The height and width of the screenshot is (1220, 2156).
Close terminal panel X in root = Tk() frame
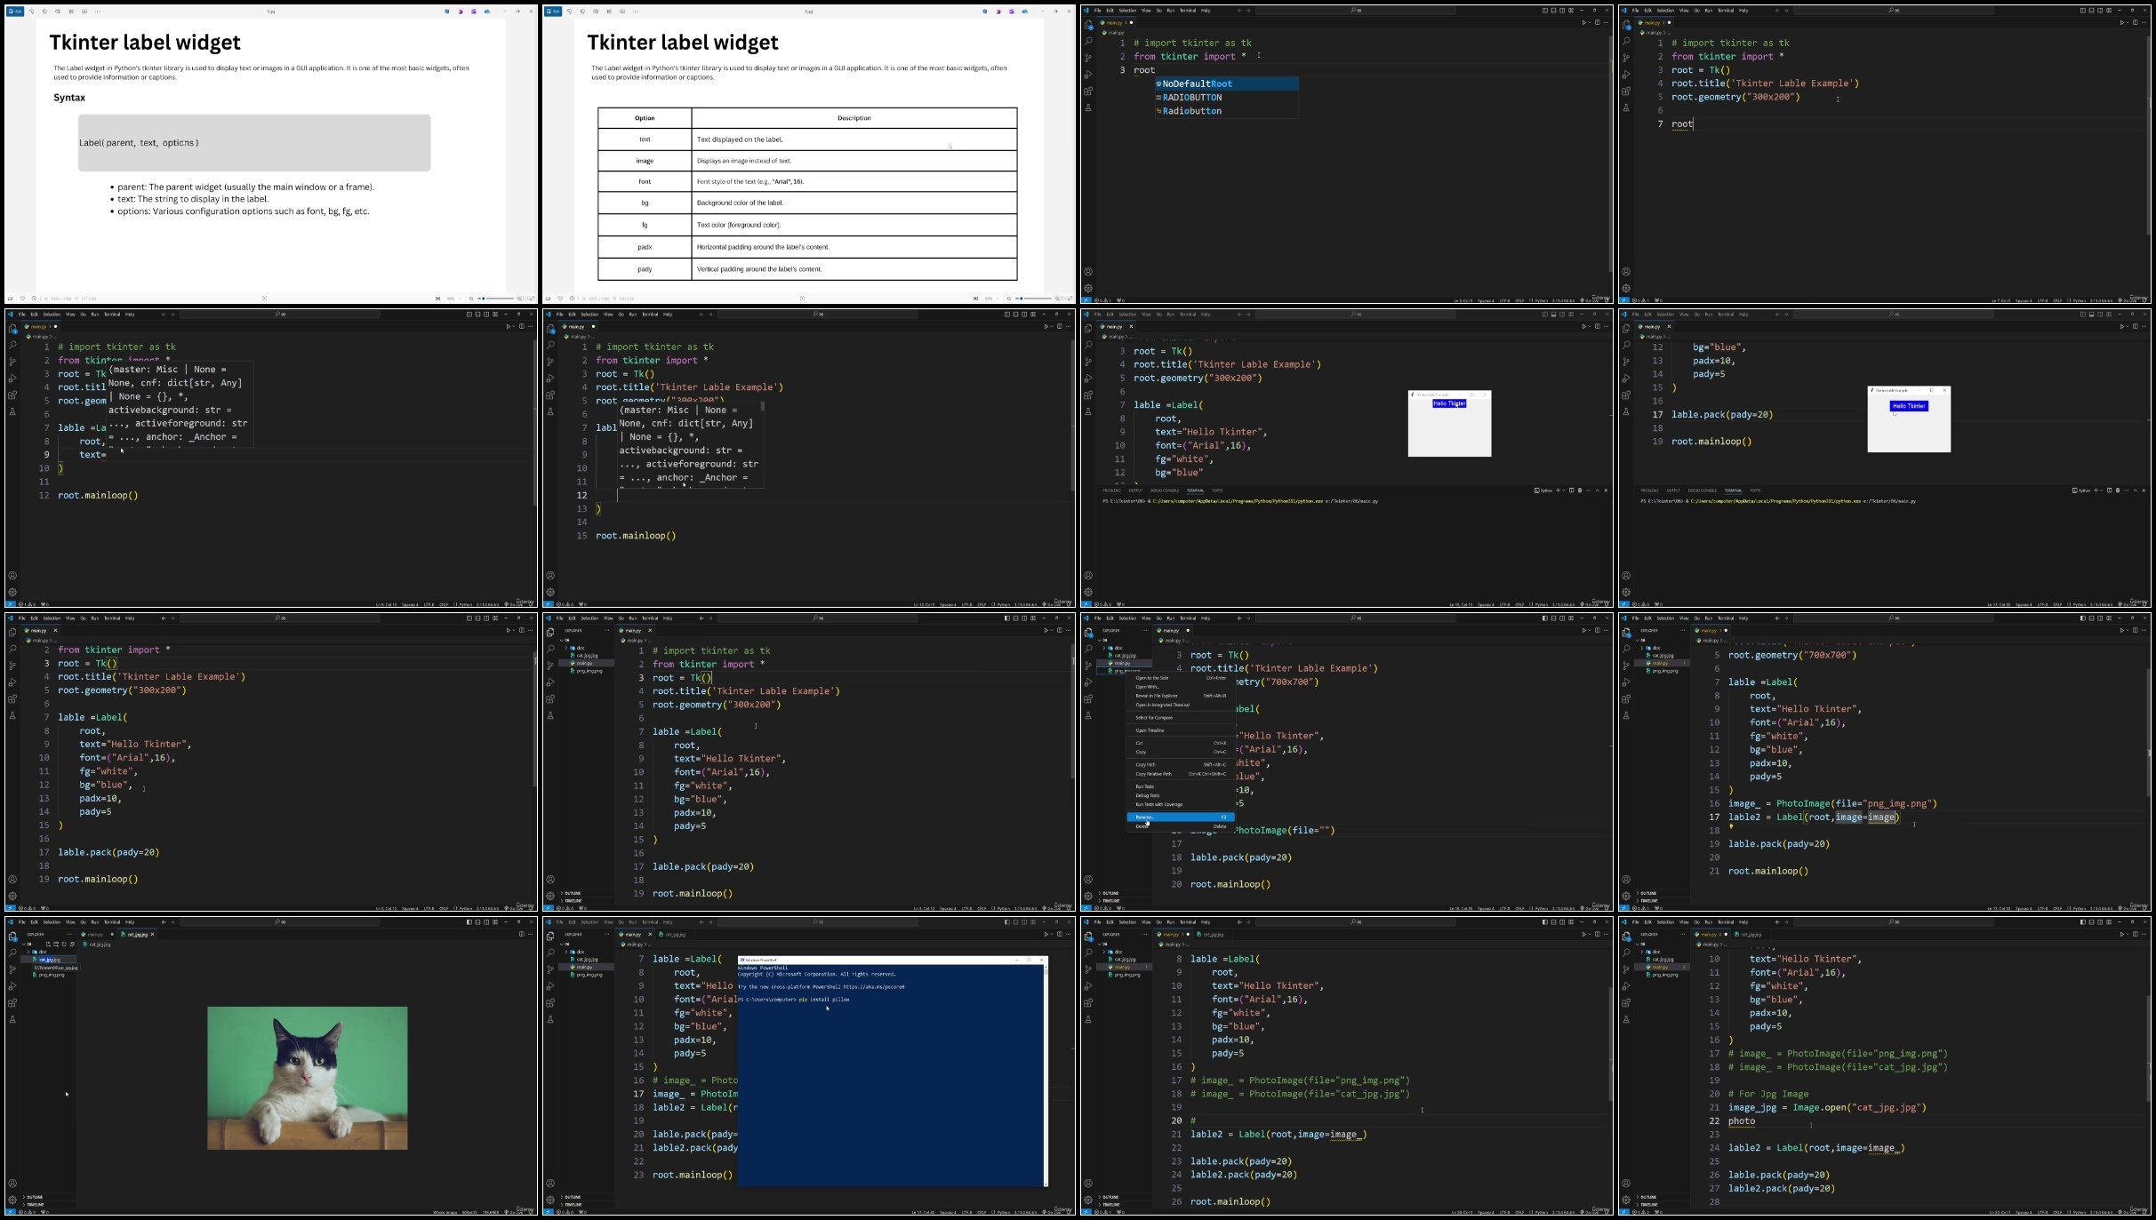coord(1606,490)
